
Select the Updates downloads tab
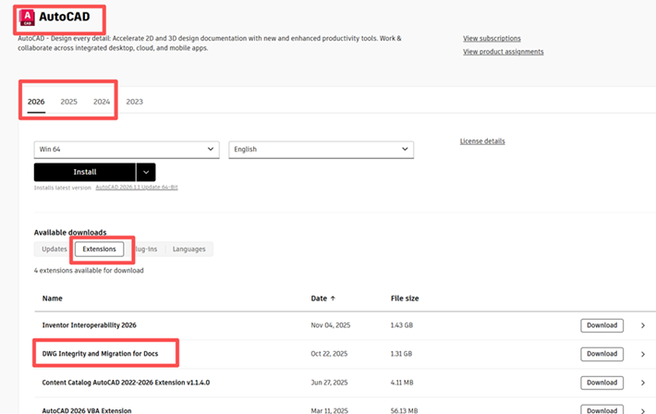54,250
